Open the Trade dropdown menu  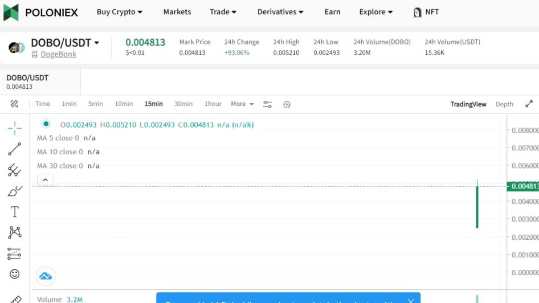pyautogui.click(x=223, y=12)
